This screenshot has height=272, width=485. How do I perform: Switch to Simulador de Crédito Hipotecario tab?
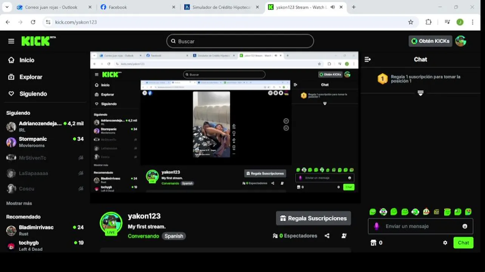(222, 7)
